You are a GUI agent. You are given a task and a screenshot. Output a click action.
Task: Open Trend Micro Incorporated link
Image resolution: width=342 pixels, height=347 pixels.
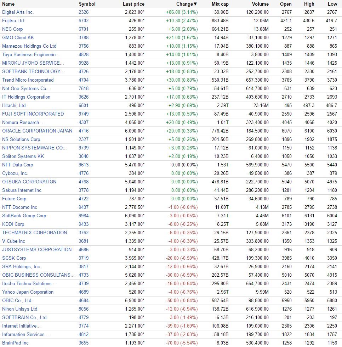pyautogui.click(x=28, y=80)
